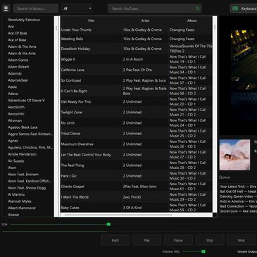The image size is (257, 257).
Task: Click the Stop button
Action: [x=210, y=240]
